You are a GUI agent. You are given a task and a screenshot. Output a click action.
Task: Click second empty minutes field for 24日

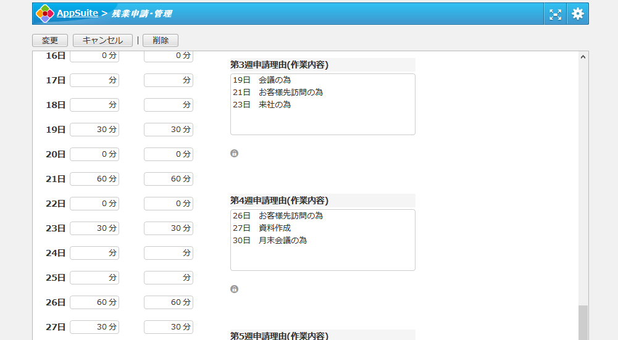tap(168, 253)
